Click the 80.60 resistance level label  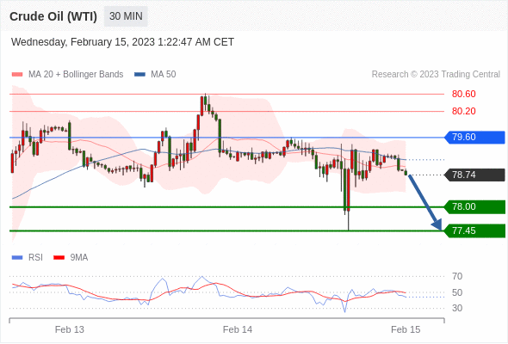(463, 95)
